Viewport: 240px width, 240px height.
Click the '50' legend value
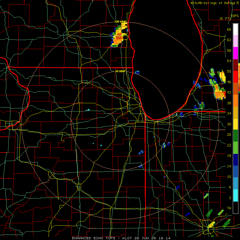[229, 71]
